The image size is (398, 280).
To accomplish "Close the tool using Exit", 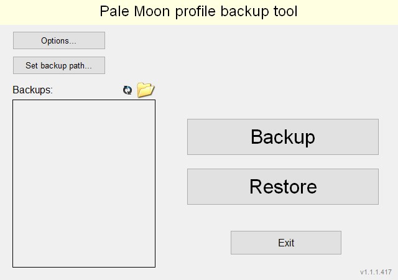I will click(x=286, y=243).
